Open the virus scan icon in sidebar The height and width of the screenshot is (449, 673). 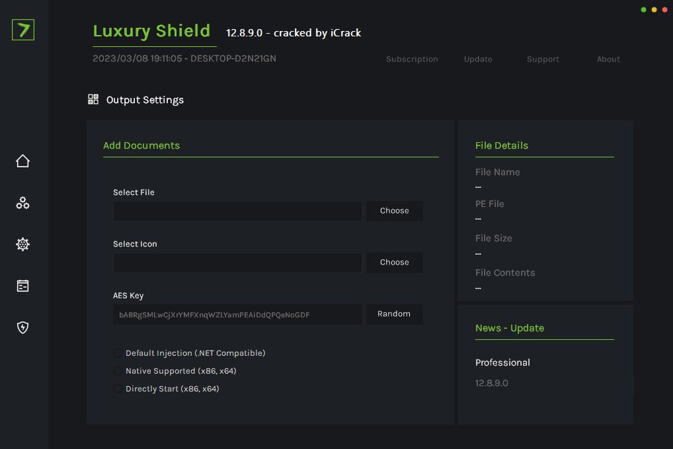click(22, 244)
